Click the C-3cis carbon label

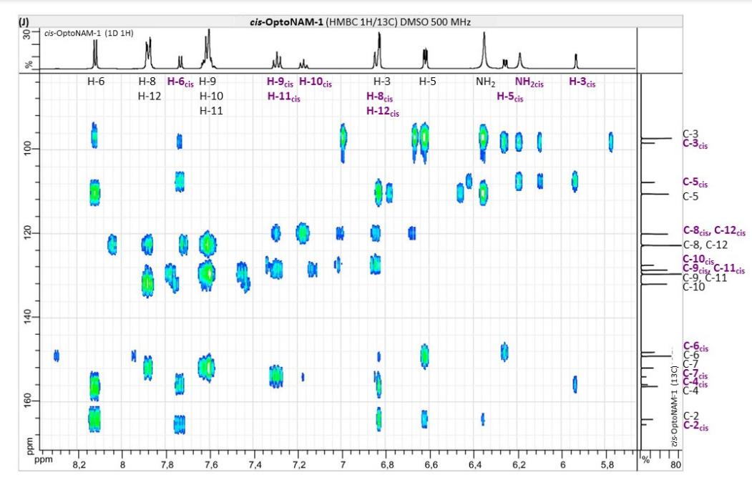click(695, 144)
